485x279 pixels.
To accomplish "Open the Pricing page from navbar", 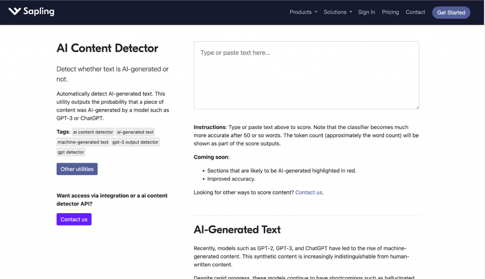I will [x=390, y=12].
